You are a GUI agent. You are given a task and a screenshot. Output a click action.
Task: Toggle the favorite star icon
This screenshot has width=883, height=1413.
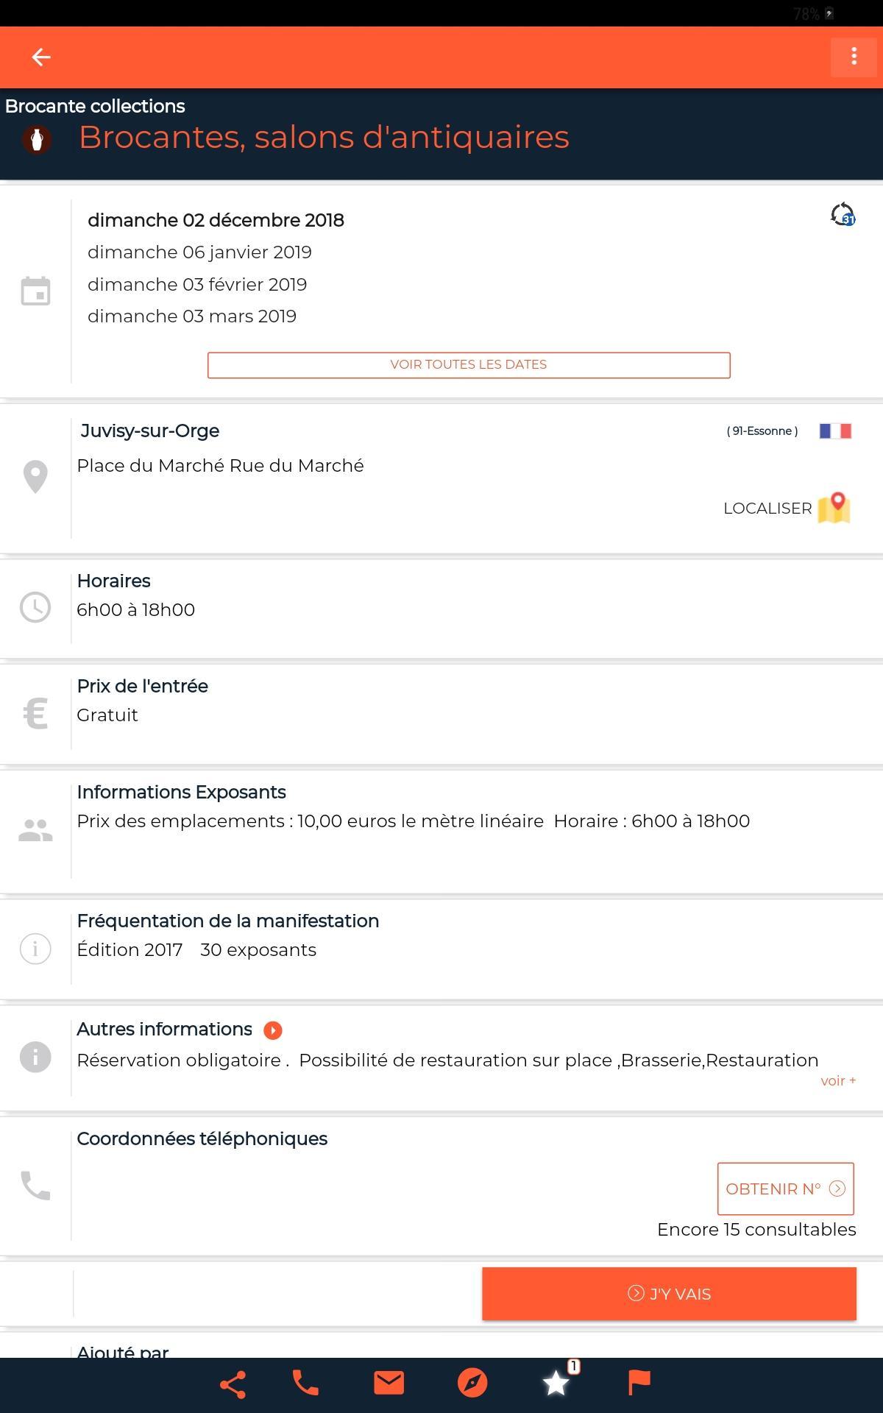click(x=557, y=1383)
